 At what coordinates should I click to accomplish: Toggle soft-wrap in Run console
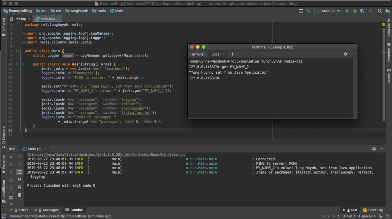pyautogui.click(x=20, y=172)
